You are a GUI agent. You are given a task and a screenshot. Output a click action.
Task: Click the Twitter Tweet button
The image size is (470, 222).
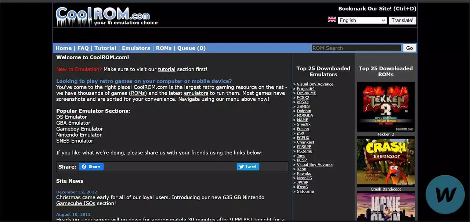pos(248,166)
